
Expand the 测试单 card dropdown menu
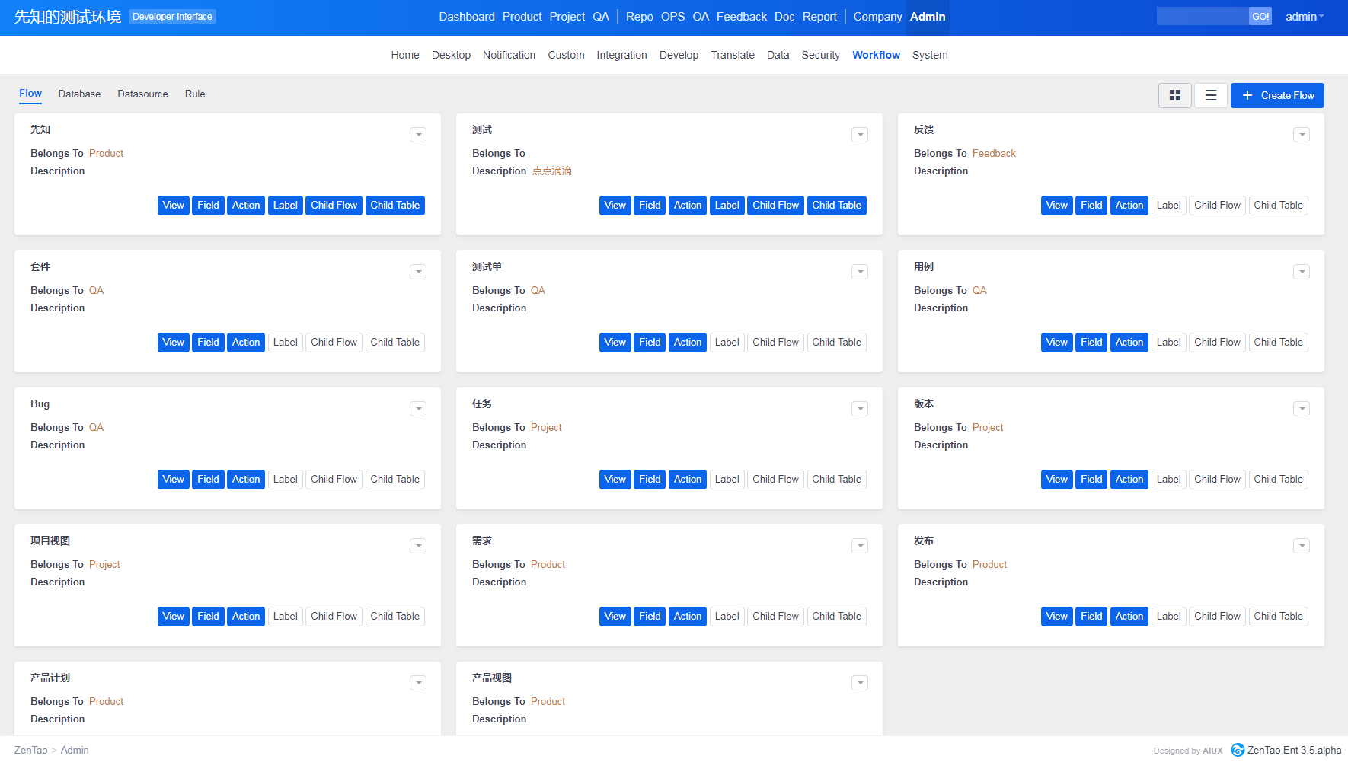point(860,272)
